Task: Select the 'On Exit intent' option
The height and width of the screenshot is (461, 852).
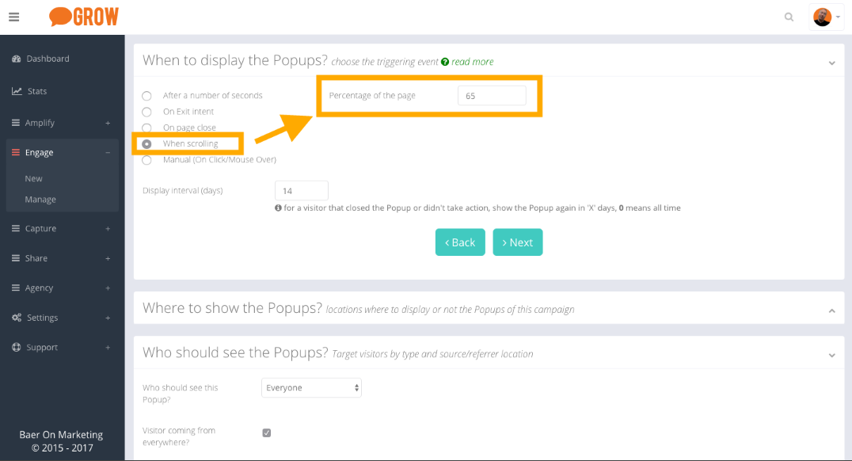Action: coord(146,112)
